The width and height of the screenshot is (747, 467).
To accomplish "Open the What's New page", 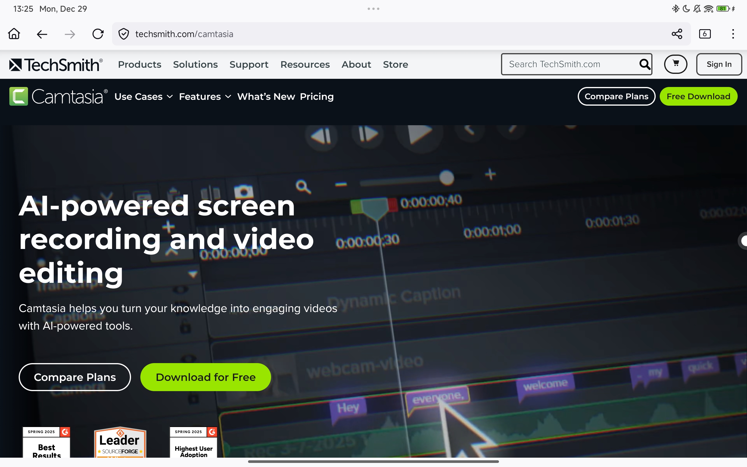I will point(266,96).
